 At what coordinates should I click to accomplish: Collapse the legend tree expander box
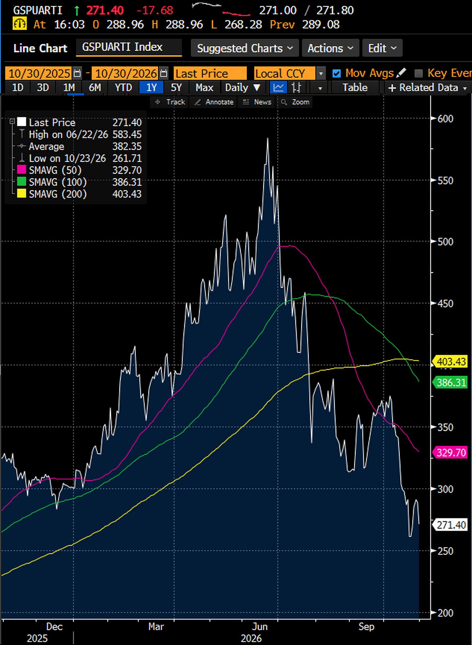coord(12,122)
